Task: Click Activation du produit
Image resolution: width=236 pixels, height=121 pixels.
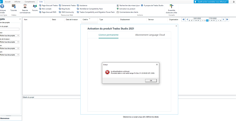Action: coord(126,9)
